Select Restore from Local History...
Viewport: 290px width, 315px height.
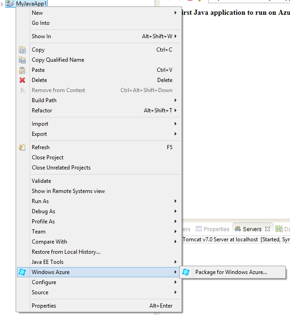tap(66, 252)
